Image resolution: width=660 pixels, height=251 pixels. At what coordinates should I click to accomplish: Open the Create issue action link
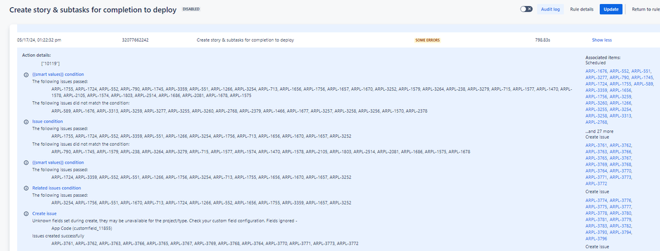click(x=45, y=213)
